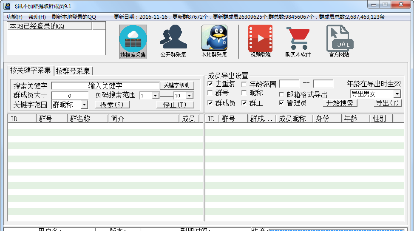The width and height of the screenshot is (414, 241).
Task: Switch to the 按关键字采集 tab
Action: (x=30, y=70)
